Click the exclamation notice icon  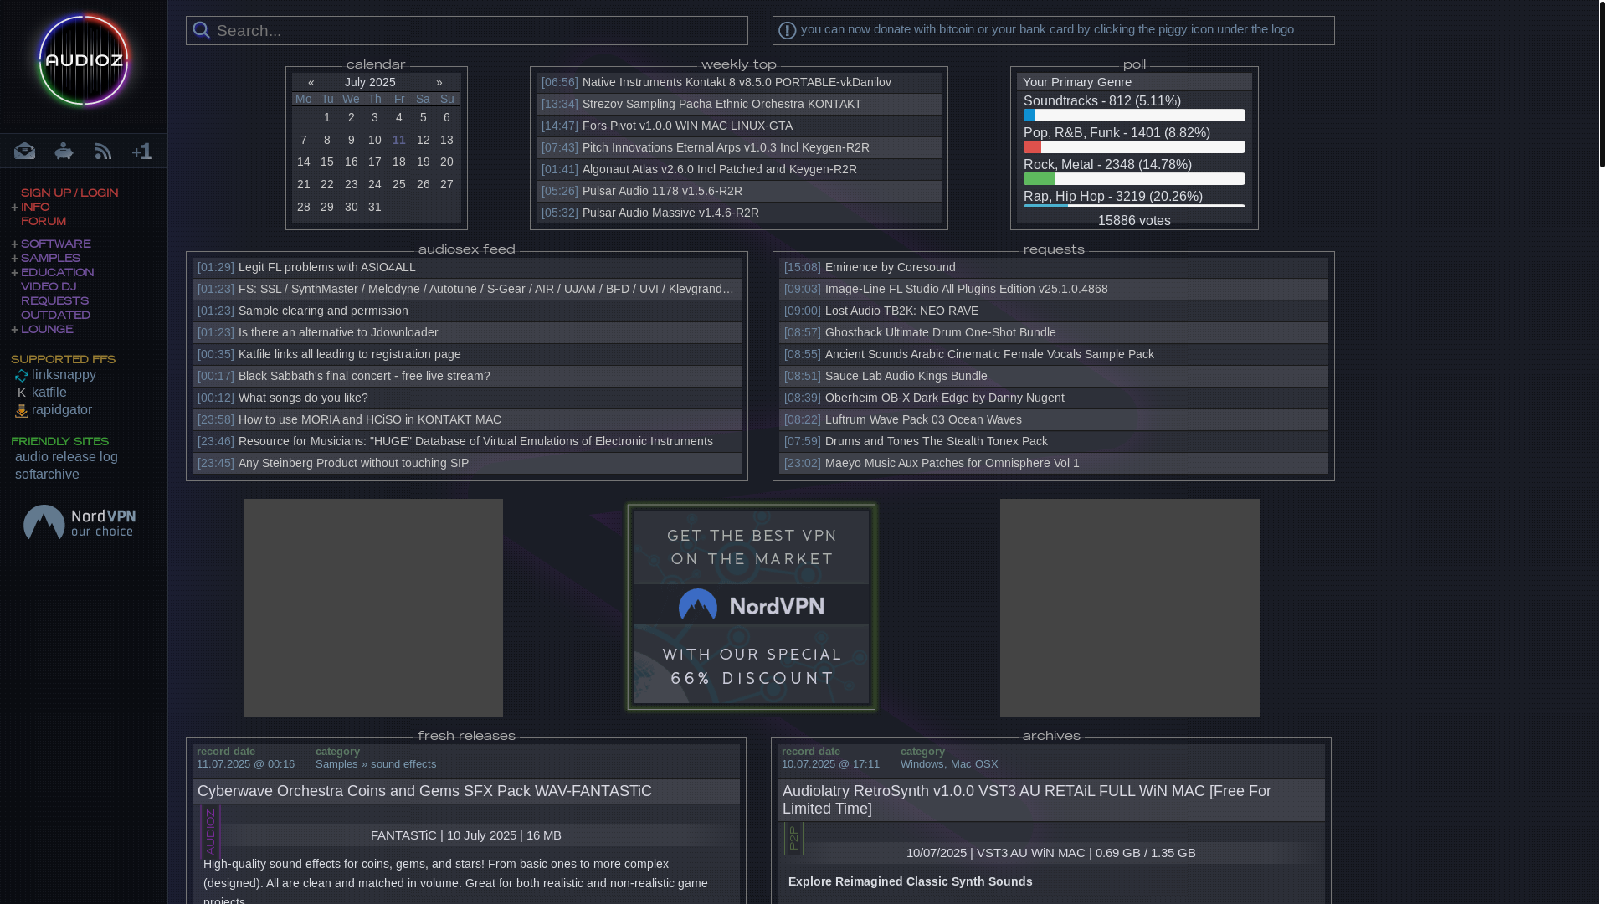787,30
